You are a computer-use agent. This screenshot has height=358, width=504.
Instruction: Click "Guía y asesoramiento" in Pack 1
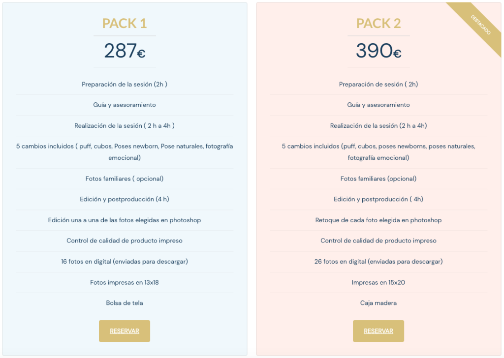pos(125,105)
